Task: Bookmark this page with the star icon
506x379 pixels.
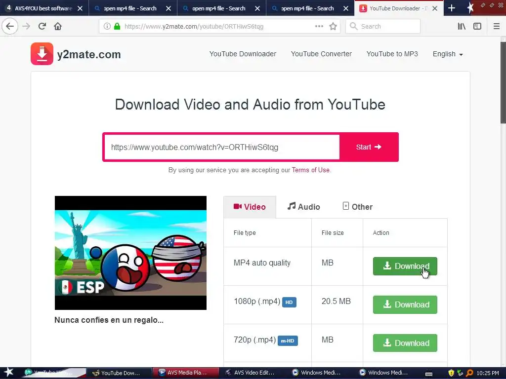Action: click(x=333, y=27)
